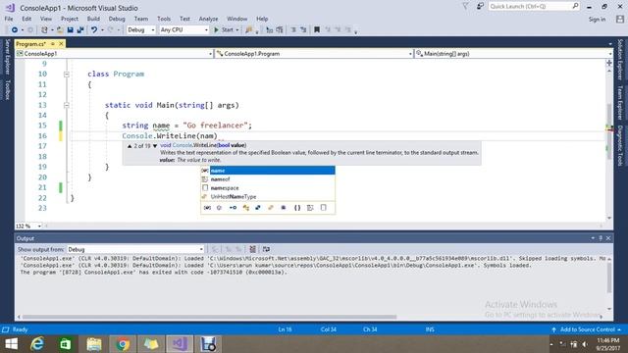Open the Any CPU platform dropdown
628x353 pixels.
(x=183, y=30)
